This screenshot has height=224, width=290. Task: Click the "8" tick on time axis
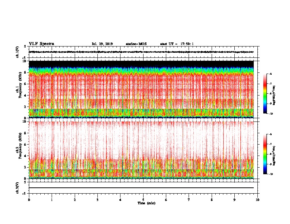coord(212,200)
